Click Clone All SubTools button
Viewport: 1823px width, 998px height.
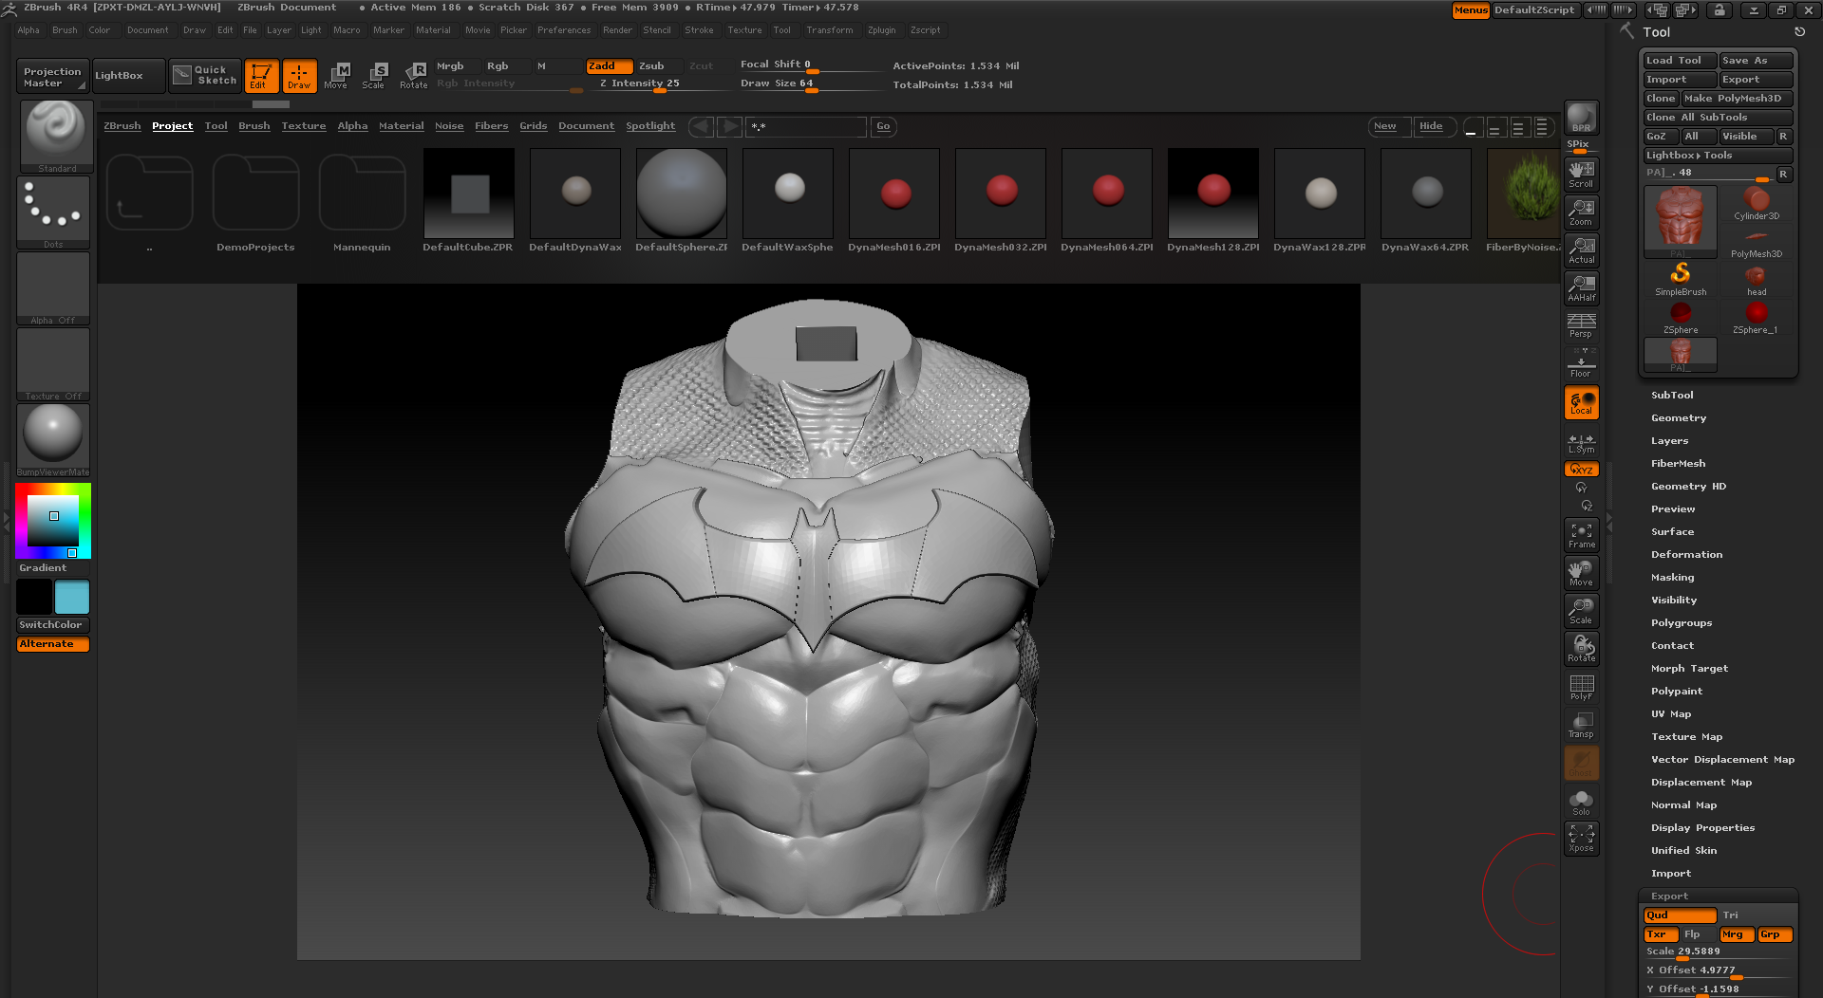point(1718,118)
